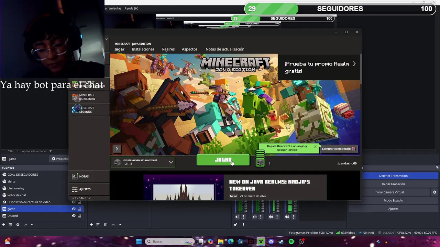Viewport: 440px width, 247px height.
Task: Collapse the launcher sidebar chevron
Action: 106,39
